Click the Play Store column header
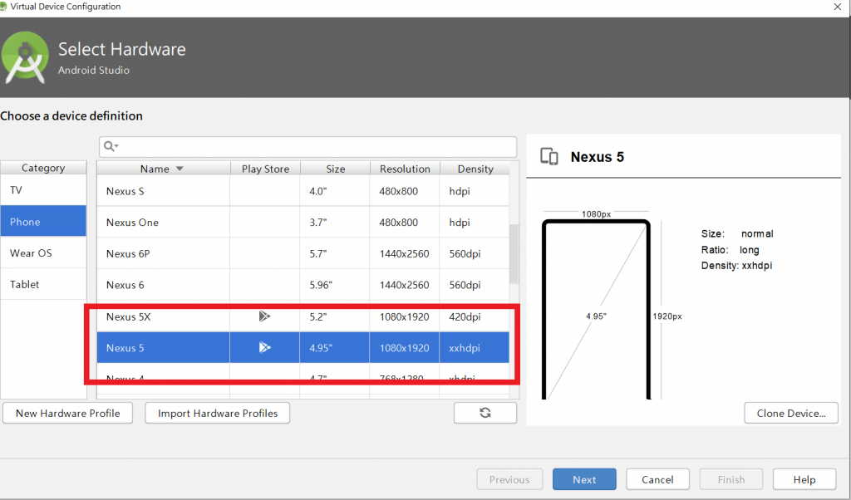Screen dimensions: 851x500 click(265, 169)
